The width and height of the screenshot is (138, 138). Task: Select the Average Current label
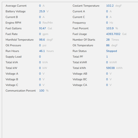click(x=16, y=6)
